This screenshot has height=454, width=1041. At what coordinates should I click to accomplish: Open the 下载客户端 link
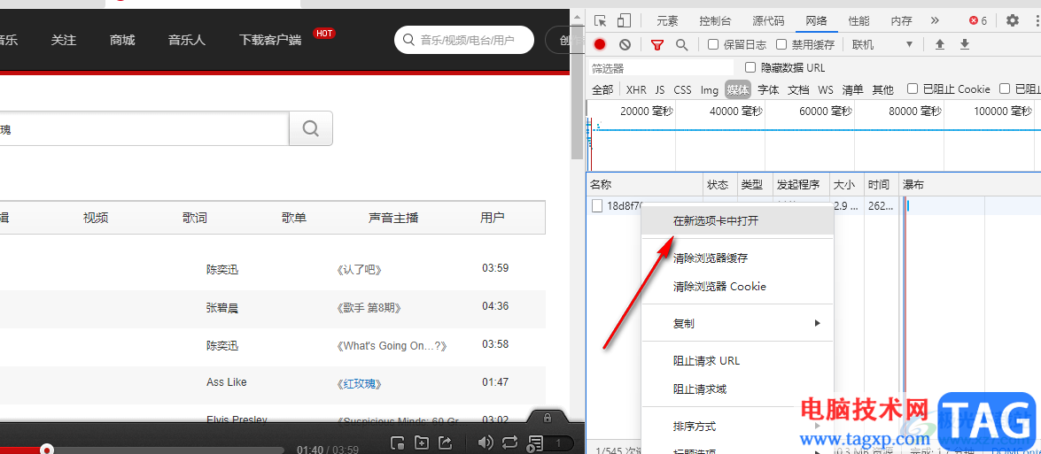coord(270,41)
